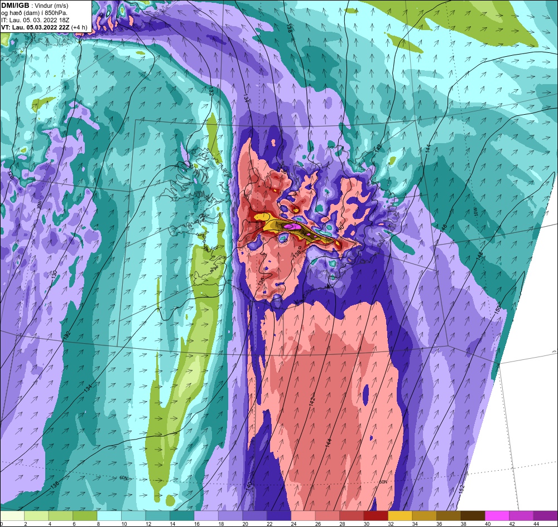This screenshot has width=558, height=527.
Task: Click the 'DMI/IGB : Vindur (m/s)' title line
Action: (35, 6)
